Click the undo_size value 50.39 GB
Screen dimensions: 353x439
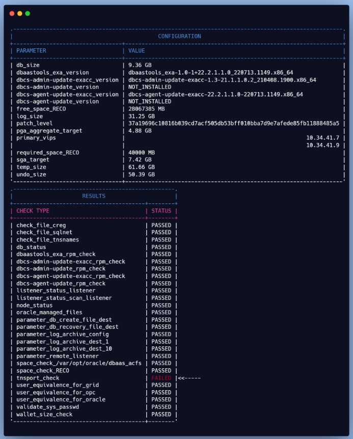[142, 174]
